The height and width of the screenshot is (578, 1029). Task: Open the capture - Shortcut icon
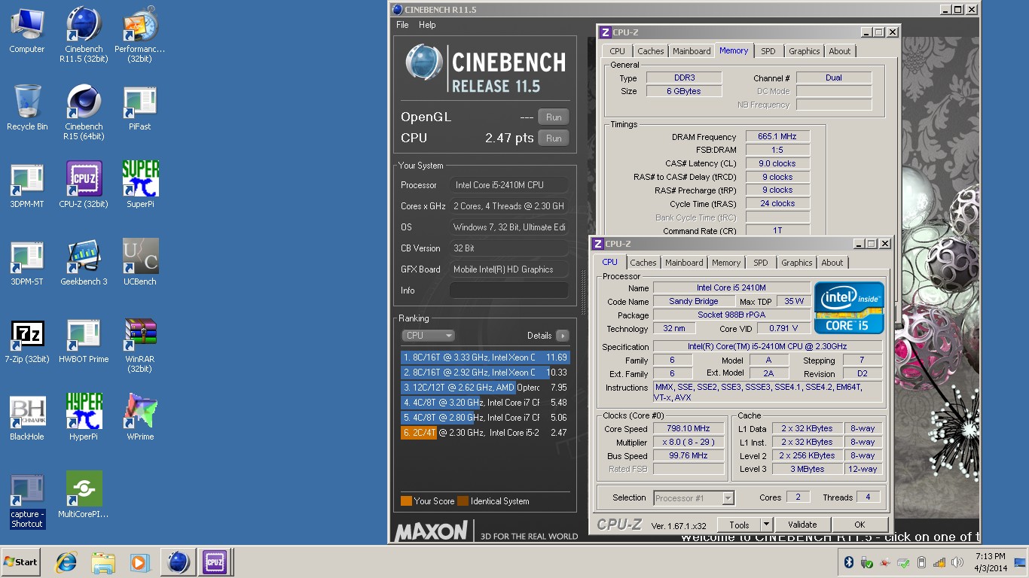tap(27, 500)
